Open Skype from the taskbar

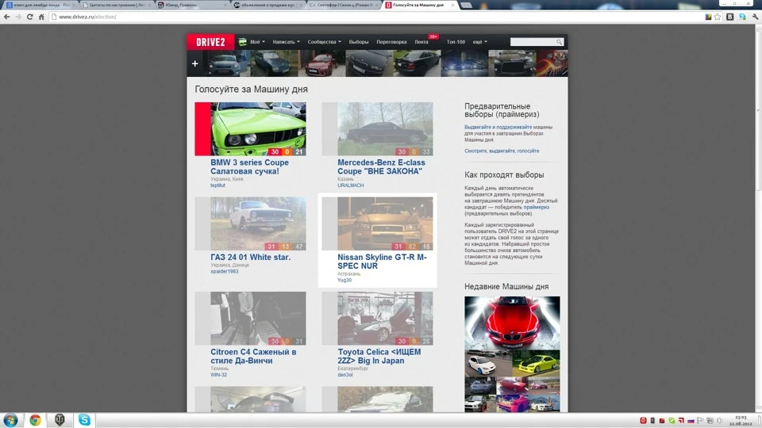[x=84, y=420]
